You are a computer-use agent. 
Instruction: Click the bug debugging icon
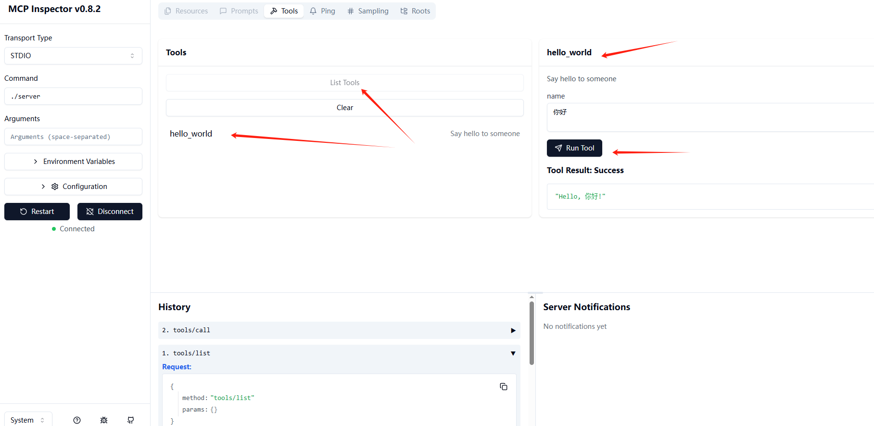(104, 420)
